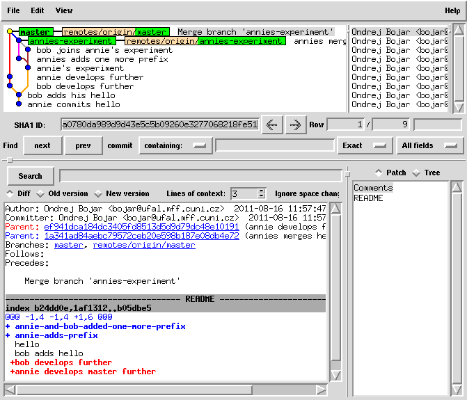Click scroll-down arrow of commit list scrollbar
This screenshot has width=467, height=400.
click(x=458, y=106)
